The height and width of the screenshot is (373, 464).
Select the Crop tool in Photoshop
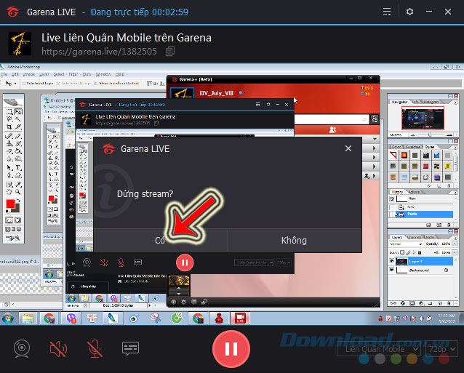coord(9,127)
